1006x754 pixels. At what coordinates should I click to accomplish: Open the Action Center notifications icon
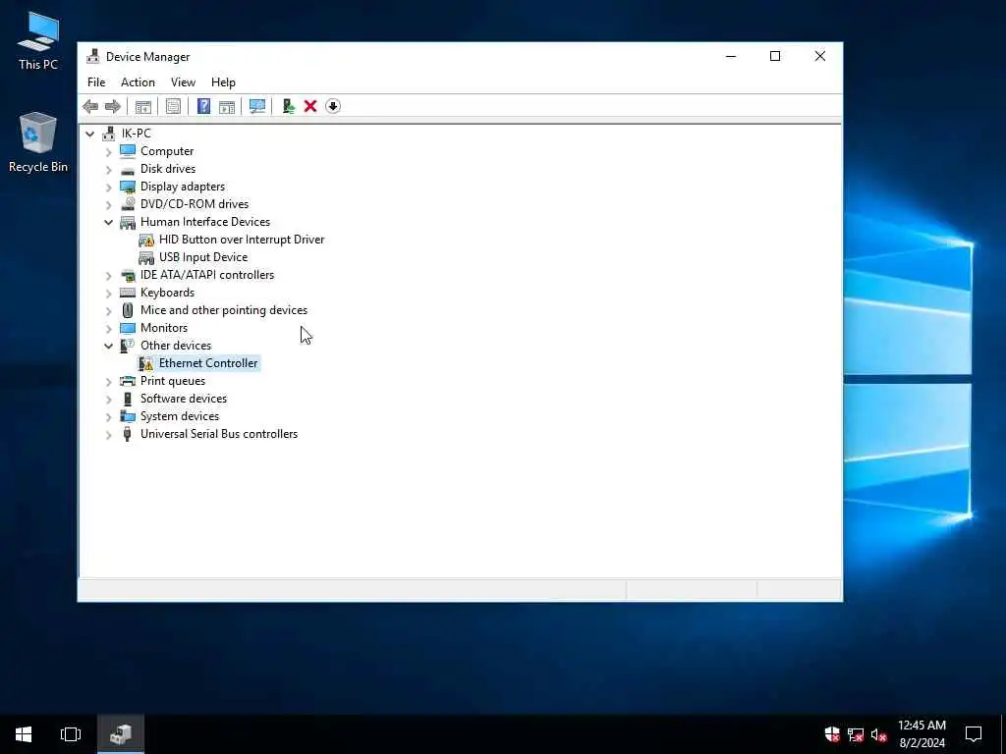974,734
